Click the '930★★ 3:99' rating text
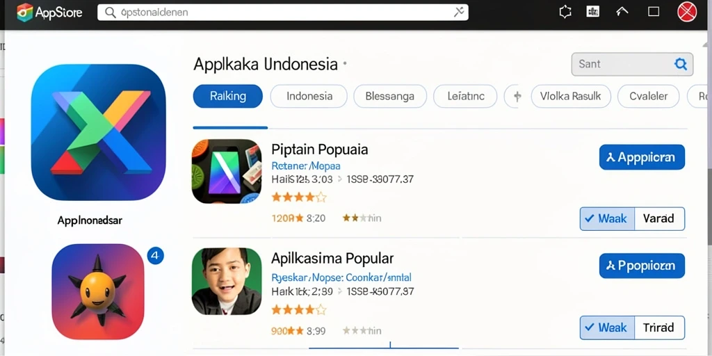This screenshot has width=712, height=356. pyautogui.click(x=298, y=331)
